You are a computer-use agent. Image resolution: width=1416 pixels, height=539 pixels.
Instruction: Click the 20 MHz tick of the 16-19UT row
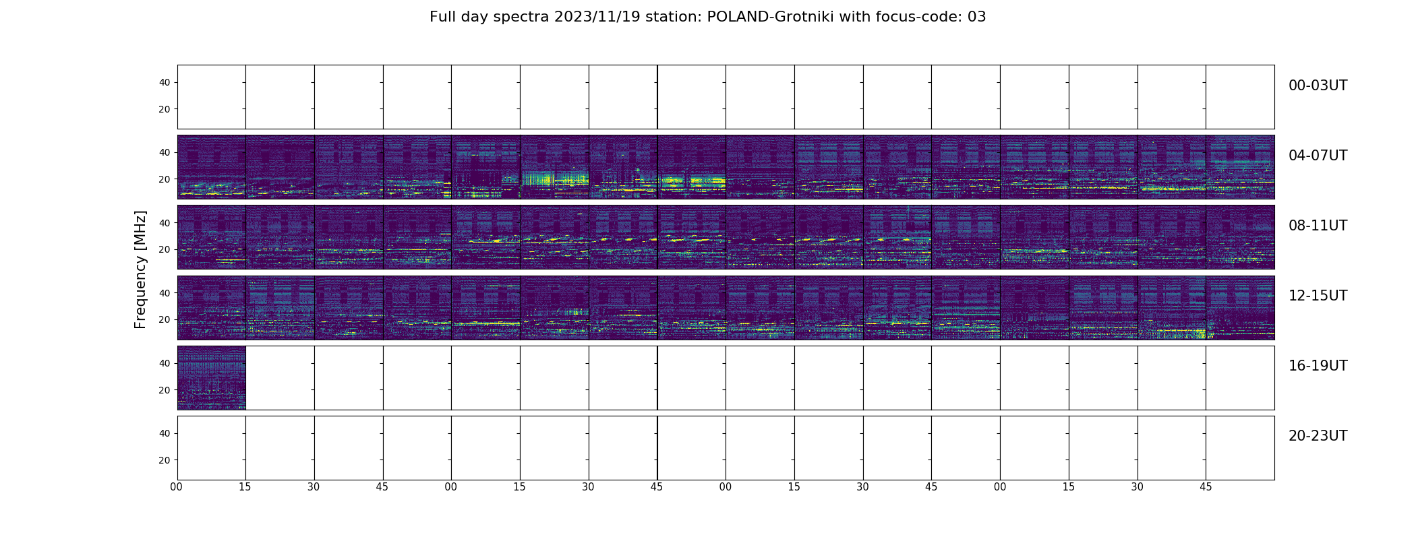[164, 390]
